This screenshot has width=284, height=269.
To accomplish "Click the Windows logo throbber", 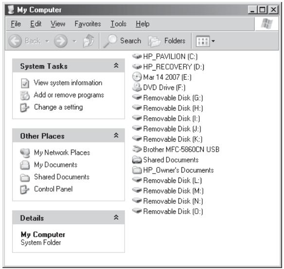I will pyautogui.click(x=266, y=24).
